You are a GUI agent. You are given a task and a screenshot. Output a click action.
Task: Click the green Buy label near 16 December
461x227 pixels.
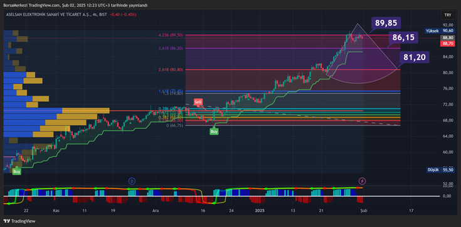pyautogui.click(x=214, y=132)
